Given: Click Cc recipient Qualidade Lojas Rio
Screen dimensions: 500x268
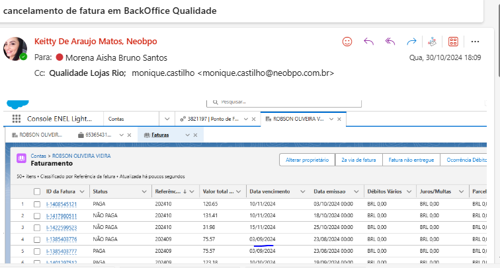Looking at the screenshot, I should pos(87,73).
